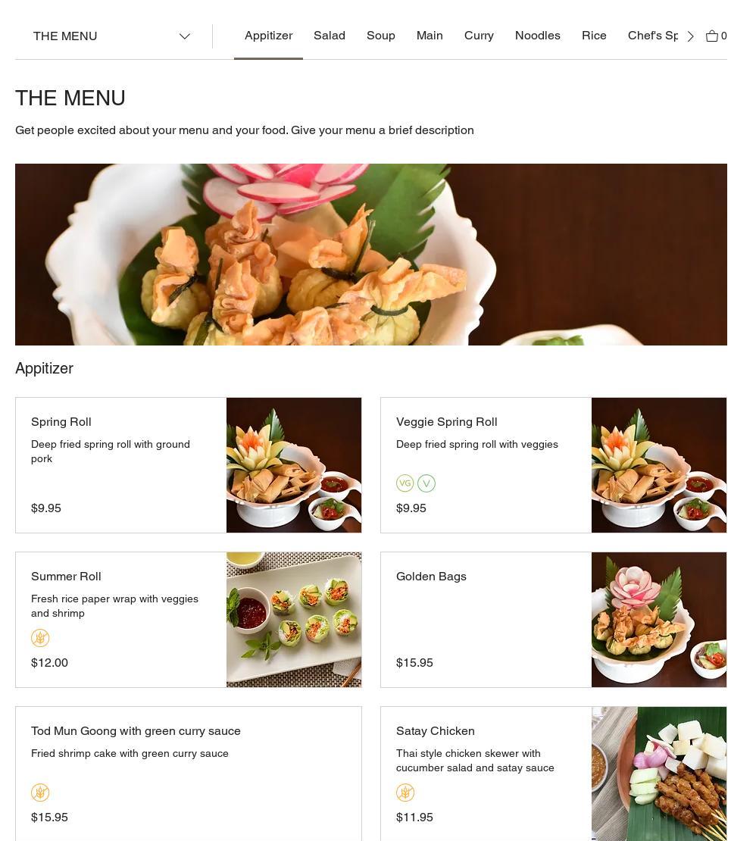Switch to the Soup tab
Viewport: 731px width, 841px height.
point(381,36)
